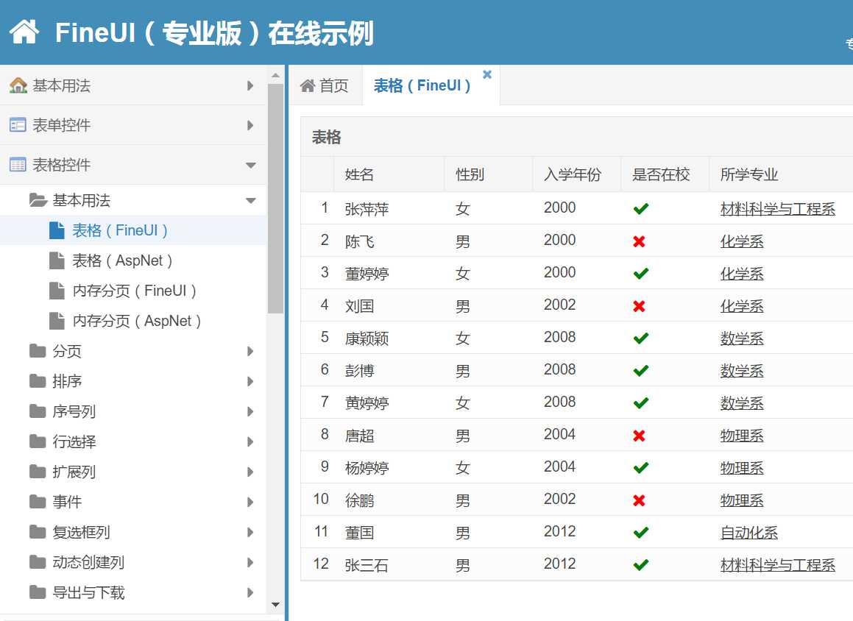Expand the top-level 基本用法 accordion arrow

tap(250, 85)
